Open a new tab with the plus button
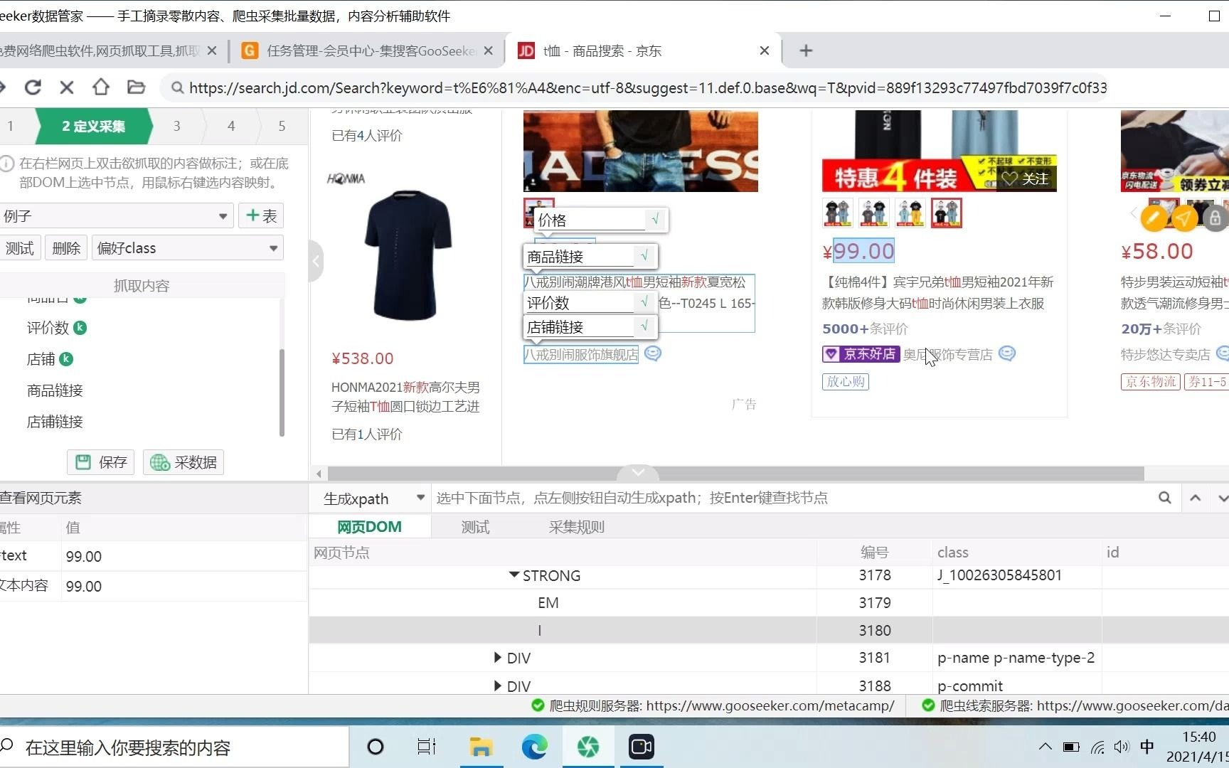This screenshot has width=1229, height=768. [x=806, y=50]
